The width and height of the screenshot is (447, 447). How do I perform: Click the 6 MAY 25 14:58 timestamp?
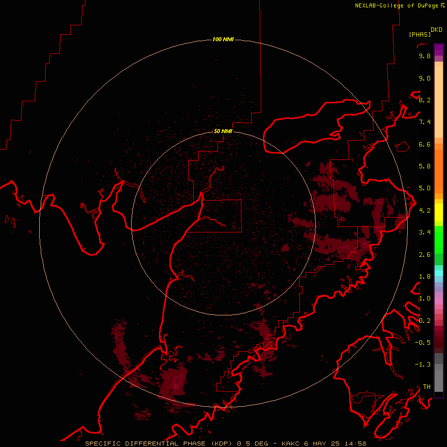[x=335, y=444]
